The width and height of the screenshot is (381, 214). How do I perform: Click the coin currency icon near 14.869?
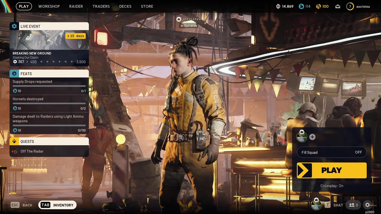pos(278,6)
